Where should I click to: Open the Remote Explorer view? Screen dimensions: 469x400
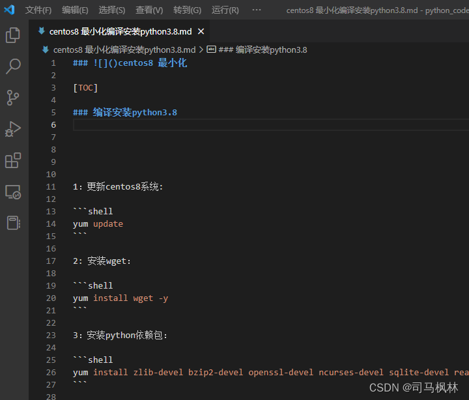click(13, 192)
